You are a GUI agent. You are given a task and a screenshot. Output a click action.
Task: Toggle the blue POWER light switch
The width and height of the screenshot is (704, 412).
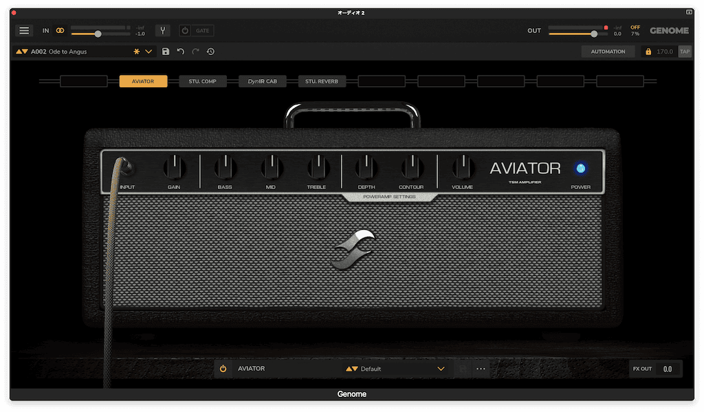[x=580, y=168]
